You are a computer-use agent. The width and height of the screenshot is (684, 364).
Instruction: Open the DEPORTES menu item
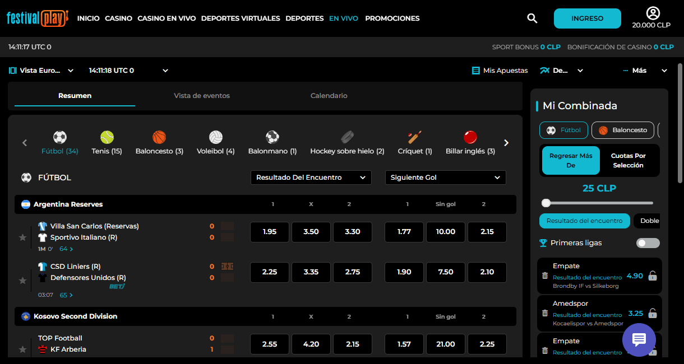(x=304, y=18)
